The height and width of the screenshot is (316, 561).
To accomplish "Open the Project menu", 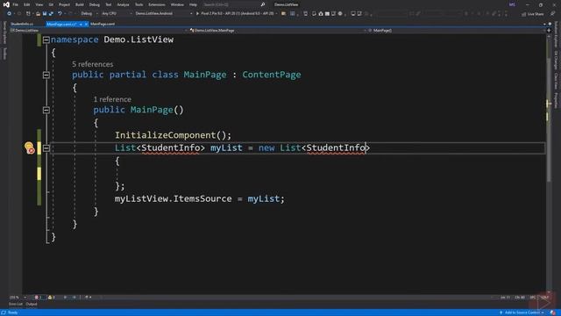I will pyautogui.click(x=64, y=4).
